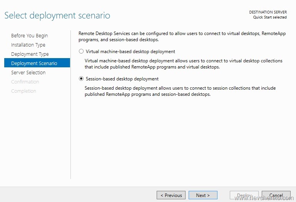
Task: Select the highlighted Deployment Scenario step
Action: tap(34, 63)
